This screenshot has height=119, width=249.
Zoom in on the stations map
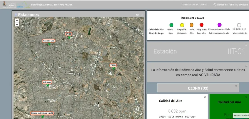[17, 21]
